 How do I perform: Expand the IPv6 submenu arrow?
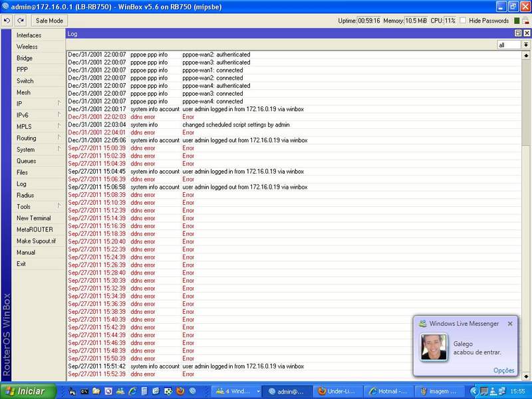click(x=59, y=114)
